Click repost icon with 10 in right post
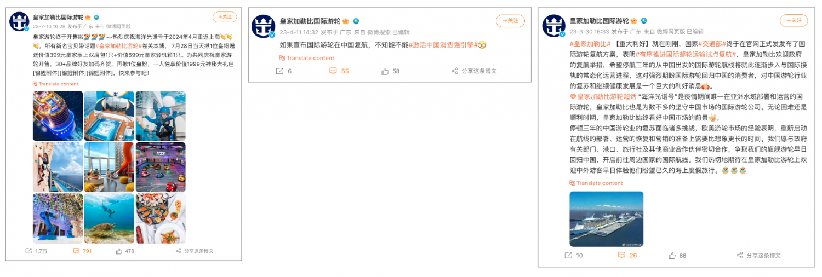The image size is (822, 277). point(568,255)
